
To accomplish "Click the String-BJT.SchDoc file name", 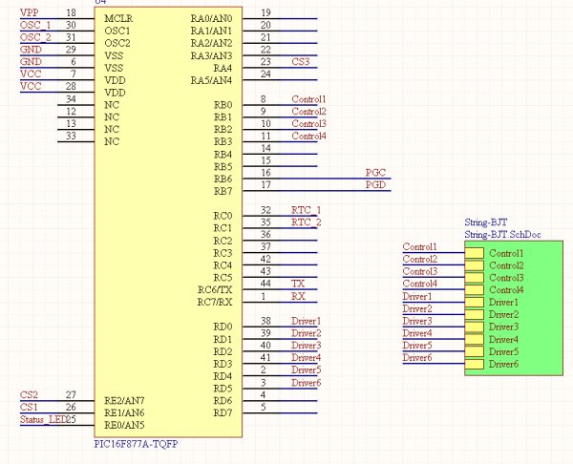I will 502,235.
